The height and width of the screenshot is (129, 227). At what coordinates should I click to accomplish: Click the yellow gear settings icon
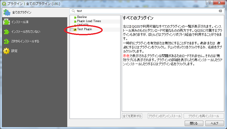coord(6,51)
